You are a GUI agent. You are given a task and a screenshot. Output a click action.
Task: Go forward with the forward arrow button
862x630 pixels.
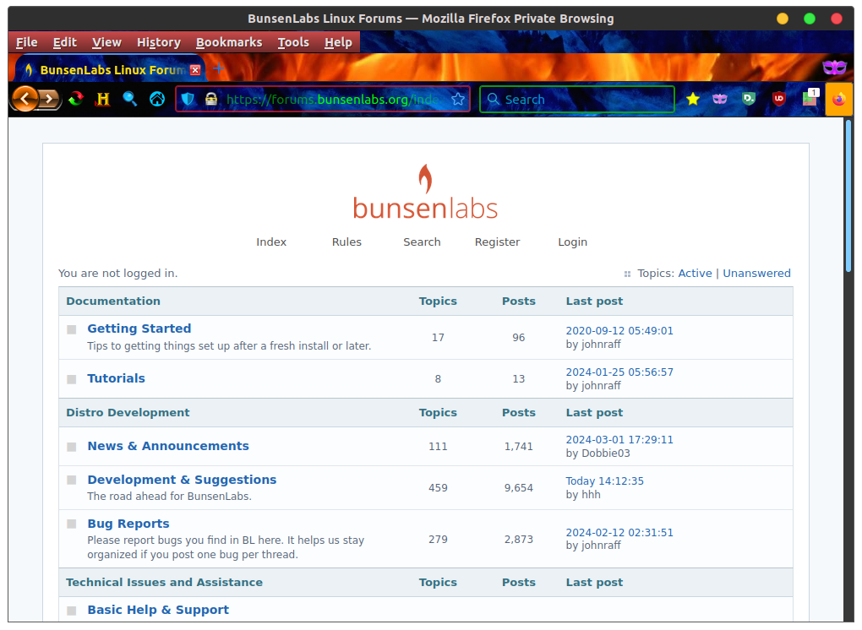click(x=50, y=99)
